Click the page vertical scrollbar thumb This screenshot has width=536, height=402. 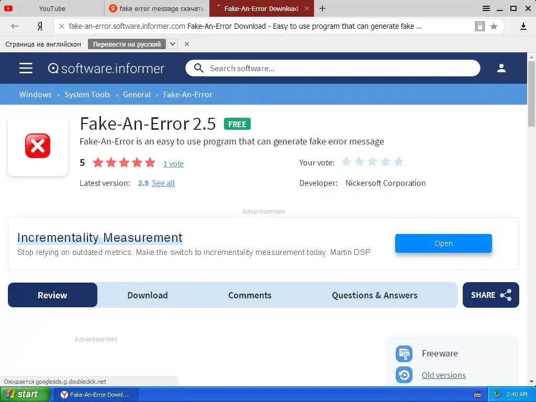(532, 93)
